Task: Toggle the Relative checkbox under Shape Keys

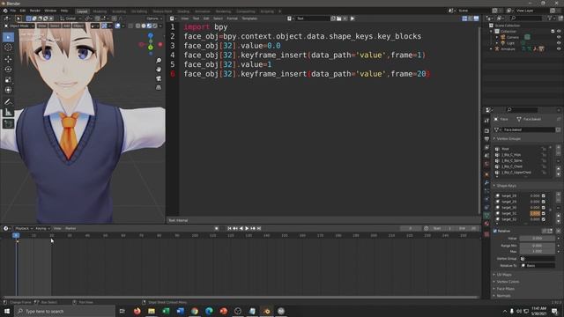Action: click(x=495, y=231)
